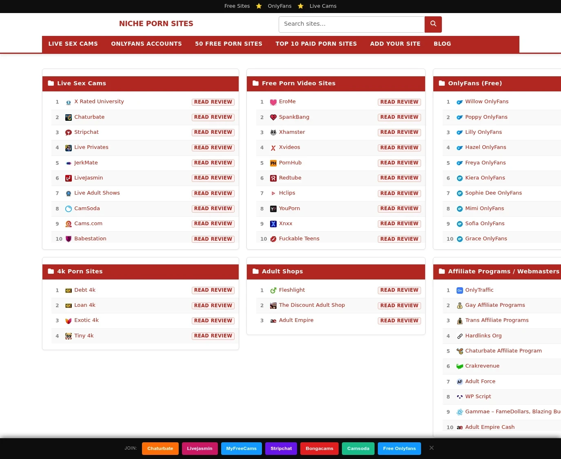The height and width of the screenshot is (459, 561).
Task: Open the Sophie Dee OnlyFans link
Action: (x=494, y=193)
